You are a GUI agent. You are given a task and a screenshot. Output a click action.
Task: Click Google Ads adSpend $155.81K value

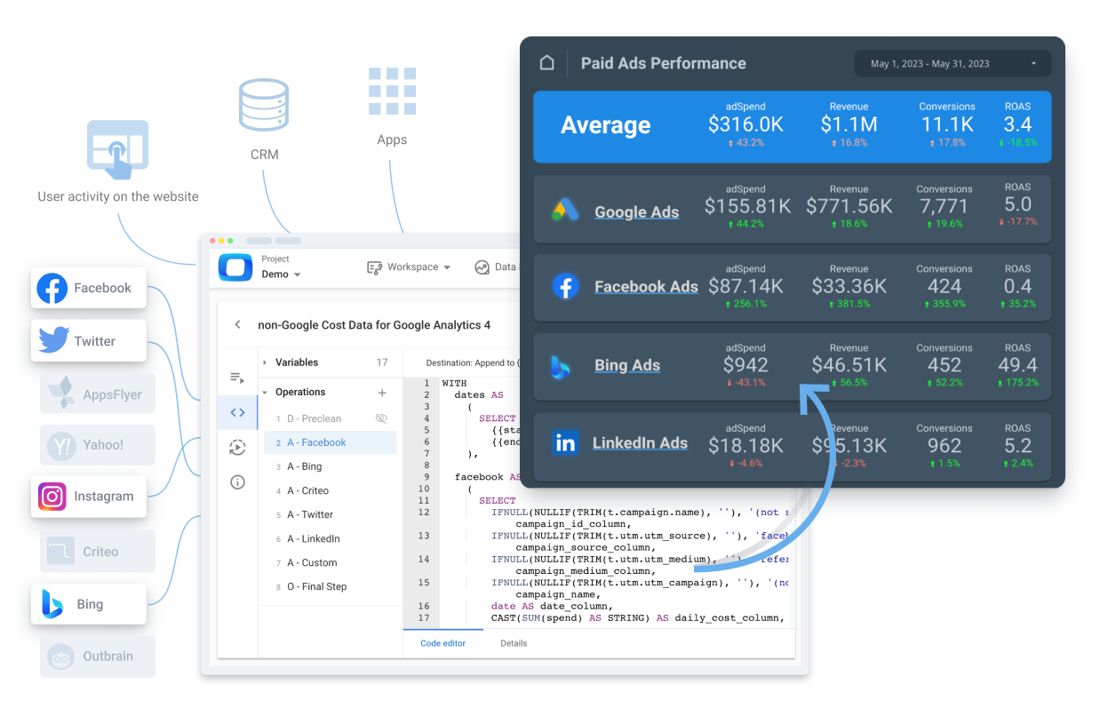point(747,207)
